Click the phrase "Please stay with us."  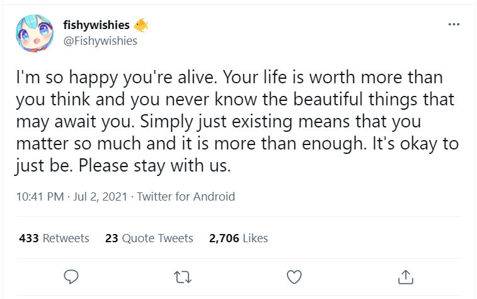(x=154, y=167)
